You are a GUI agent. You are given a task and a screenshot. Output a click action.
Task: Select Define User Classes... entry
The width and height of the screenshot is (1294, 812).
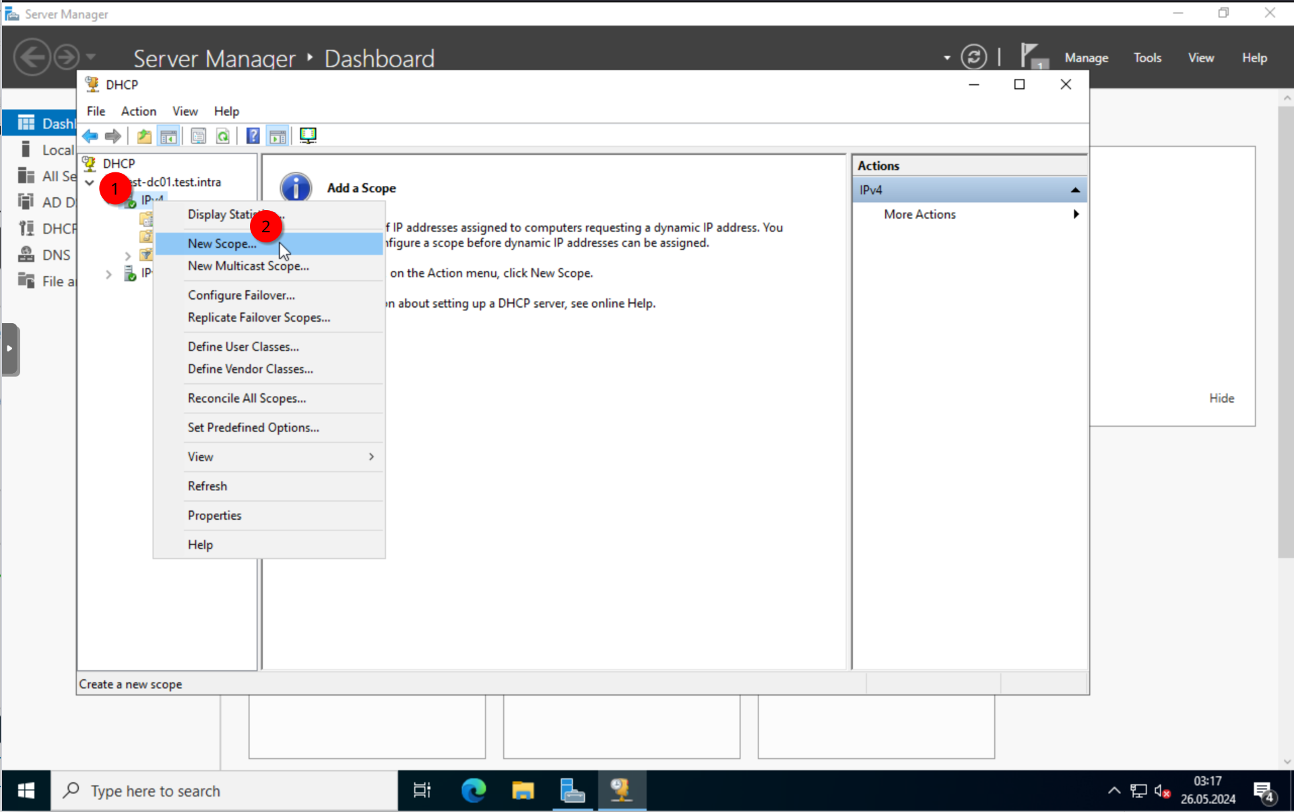click(x=269, y=347)
